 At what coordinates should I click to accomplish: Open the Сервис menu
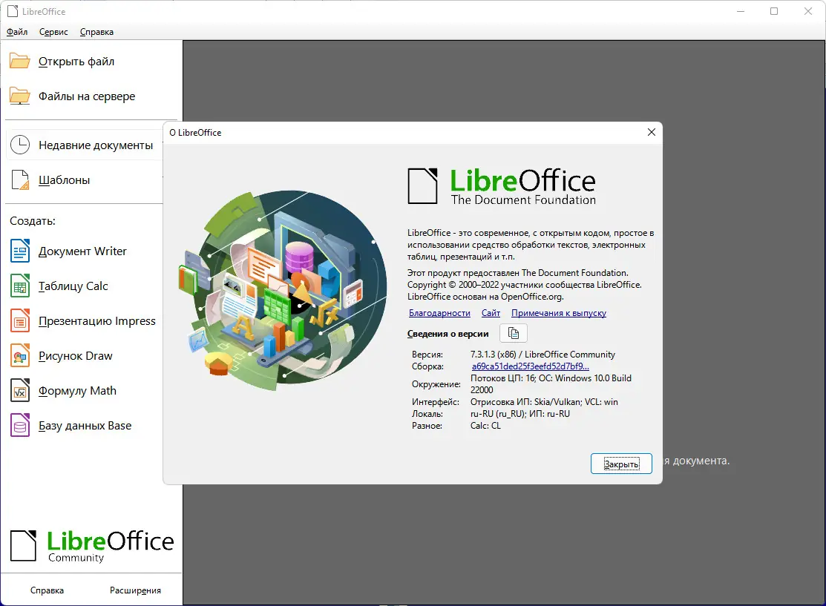(53, 32)
